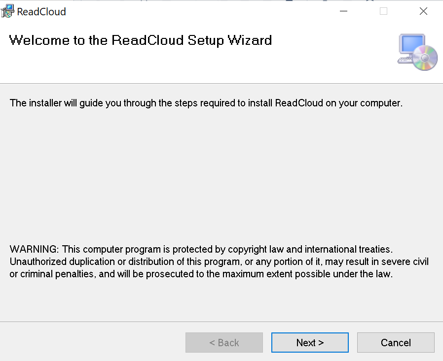Screen dimensions: 443x361
Task: Cancel the ReadCloud installation
Action: click(396, 342)
